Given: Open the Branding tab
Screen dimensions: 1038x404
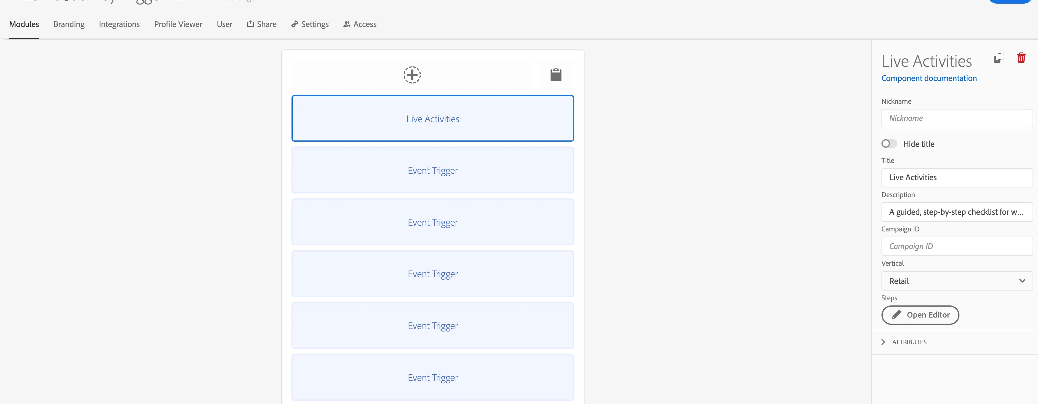Looking at the screenshot, I should [69, 24].
